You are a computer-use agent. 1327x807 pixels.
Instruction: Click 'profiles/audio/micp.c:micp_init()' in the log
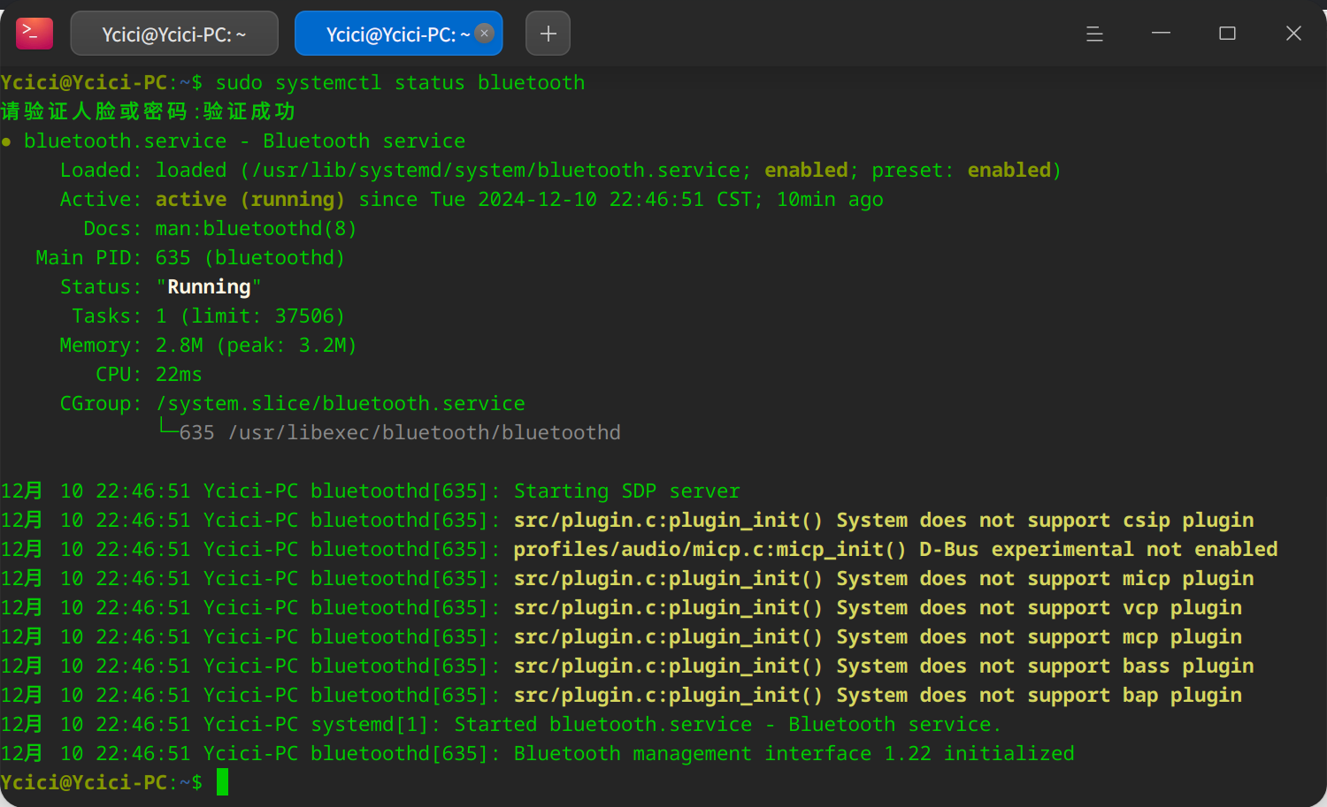(710, 550)
